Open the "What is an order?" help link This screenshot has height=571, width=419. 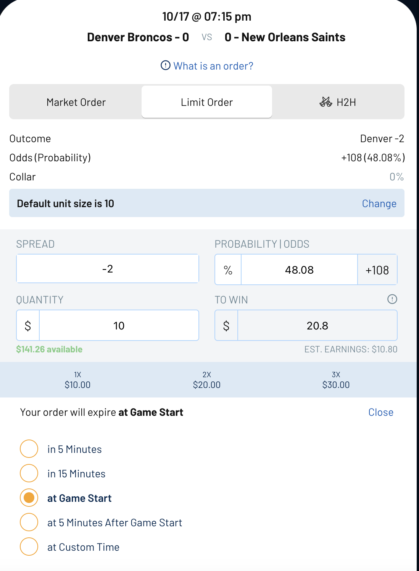point(213,66)
